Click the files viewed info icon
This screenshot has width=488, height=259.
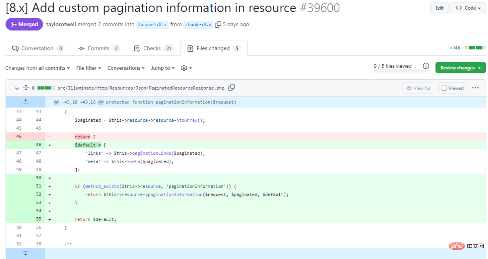pyautogui.click(x=426, y=66)
